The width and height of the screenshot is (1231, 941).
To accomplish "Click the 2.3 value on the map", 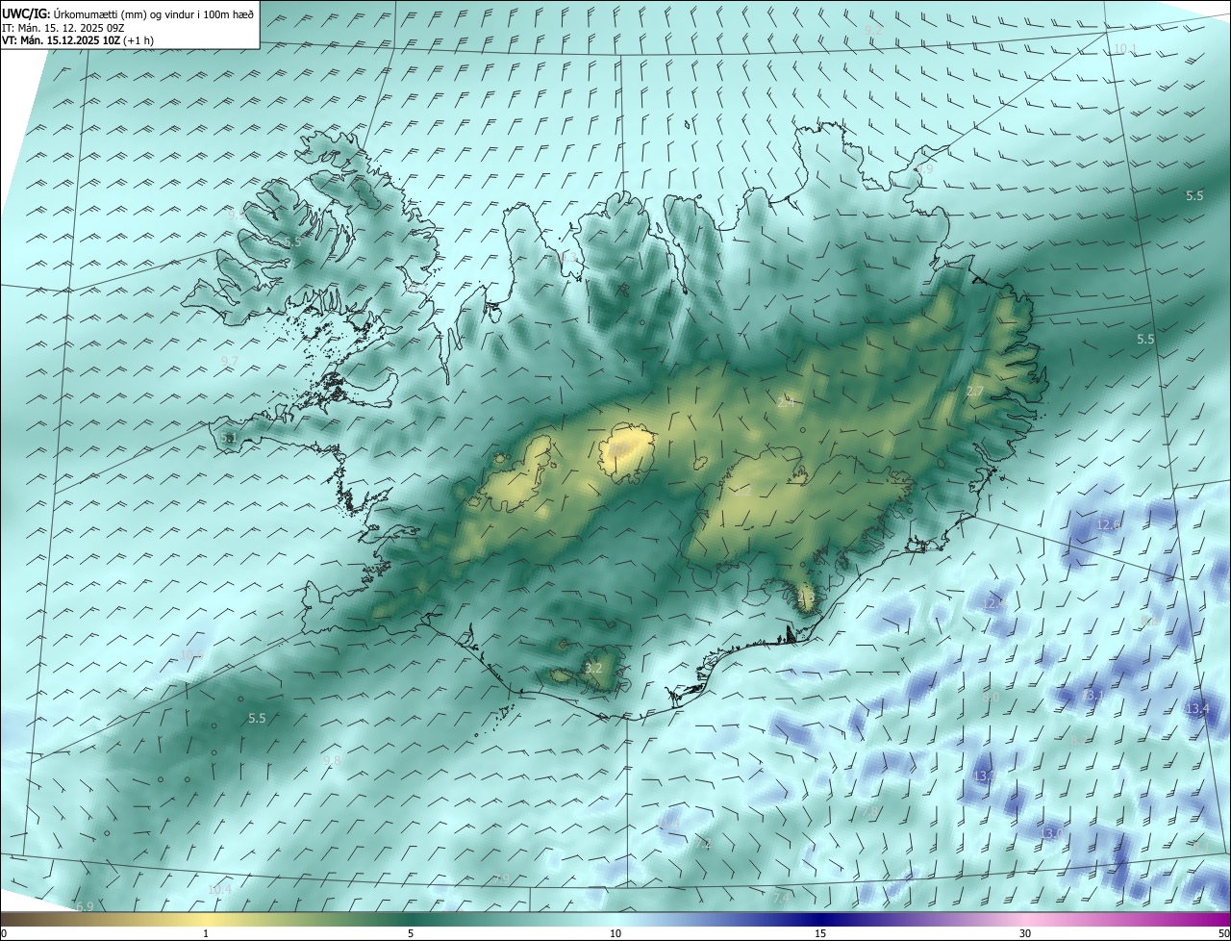I will [x=806, y=598].
